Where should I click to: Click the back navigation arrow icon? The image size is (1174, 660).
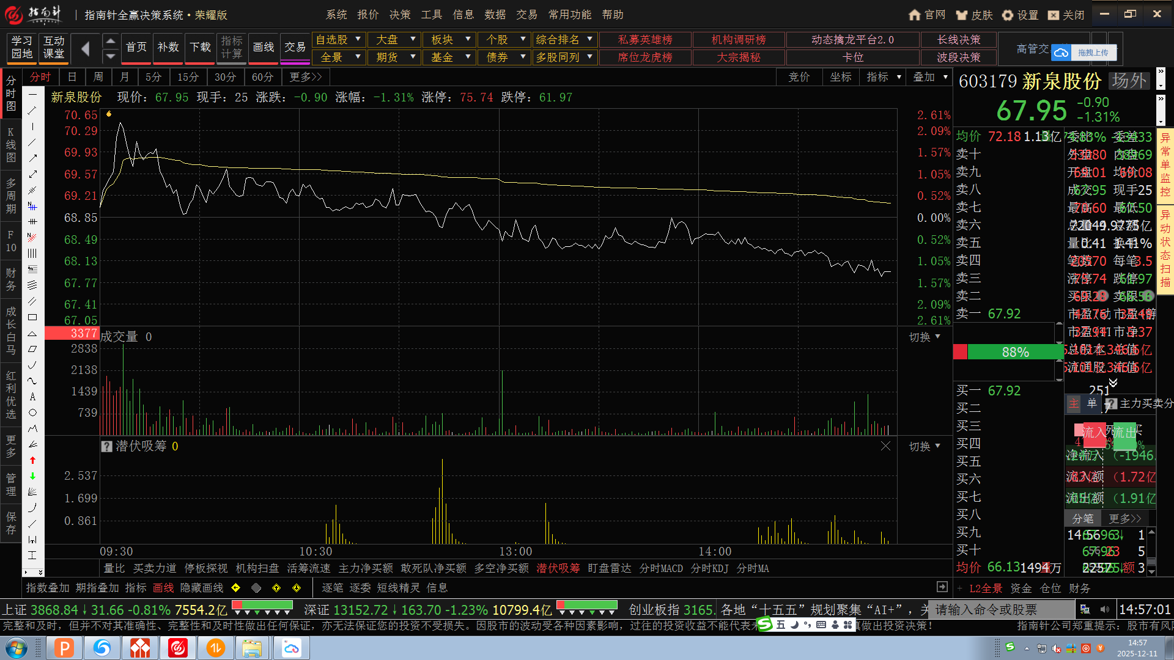(x=86, y=49)
